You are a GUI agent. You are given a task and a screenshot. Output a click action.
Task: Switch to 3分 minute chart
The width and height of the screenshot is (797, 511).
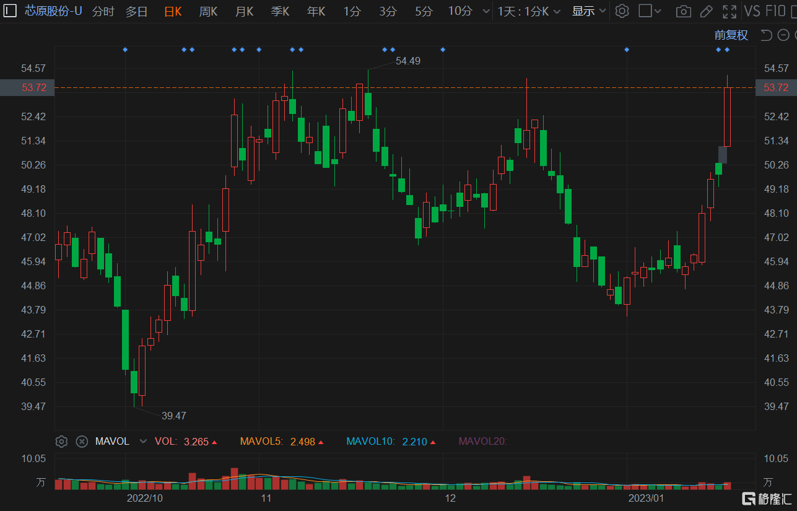[388, 11]
